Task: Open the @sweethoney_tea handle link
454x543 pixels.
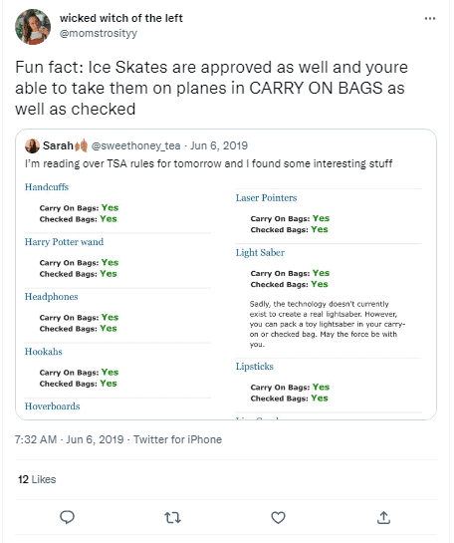Action: point(136,145)
